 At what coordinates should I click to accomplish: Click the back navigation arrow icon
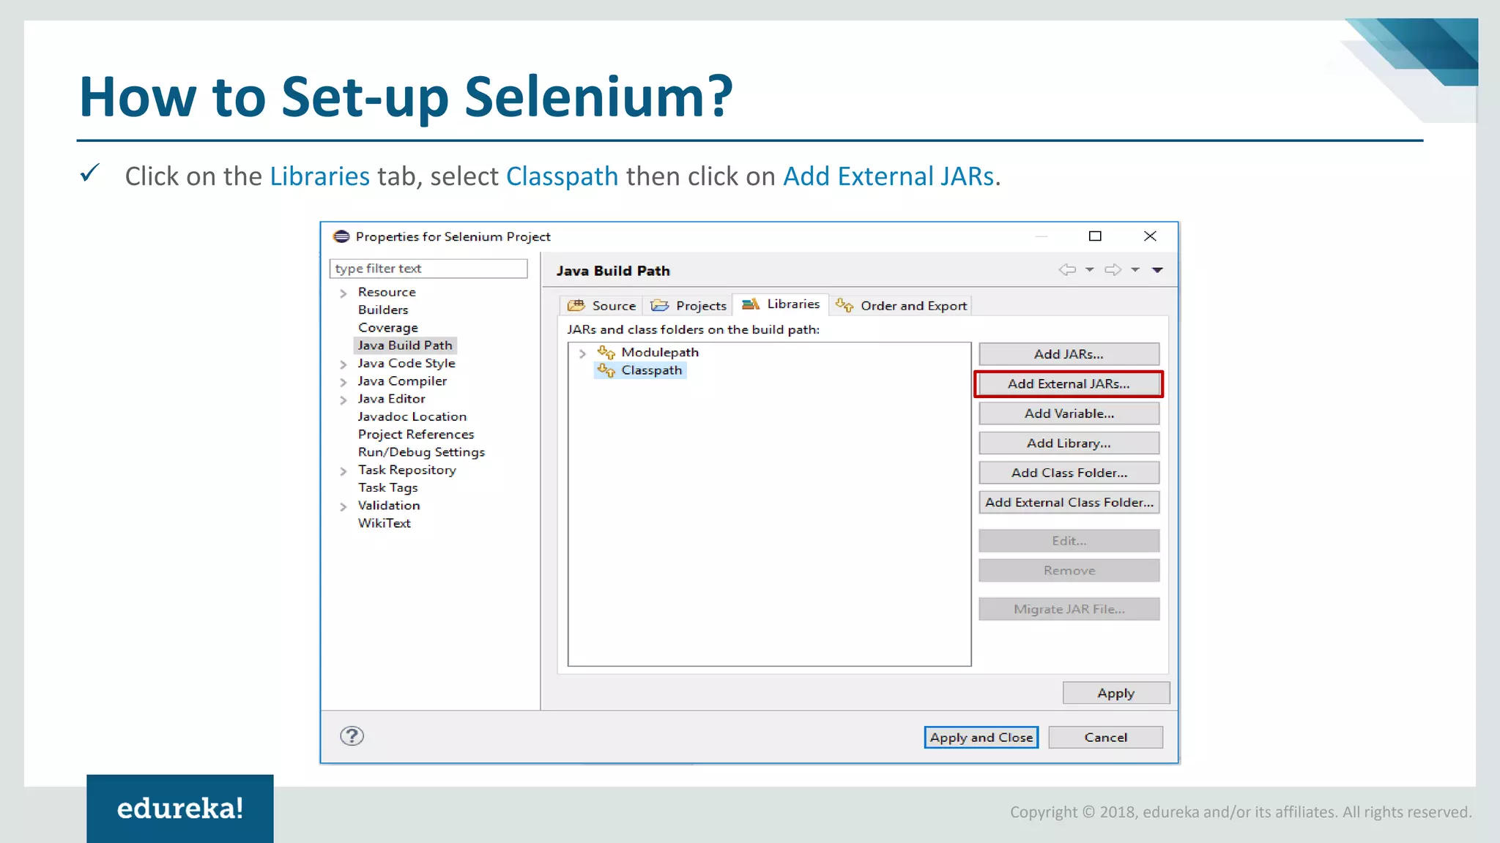[x=1067, y=270]
